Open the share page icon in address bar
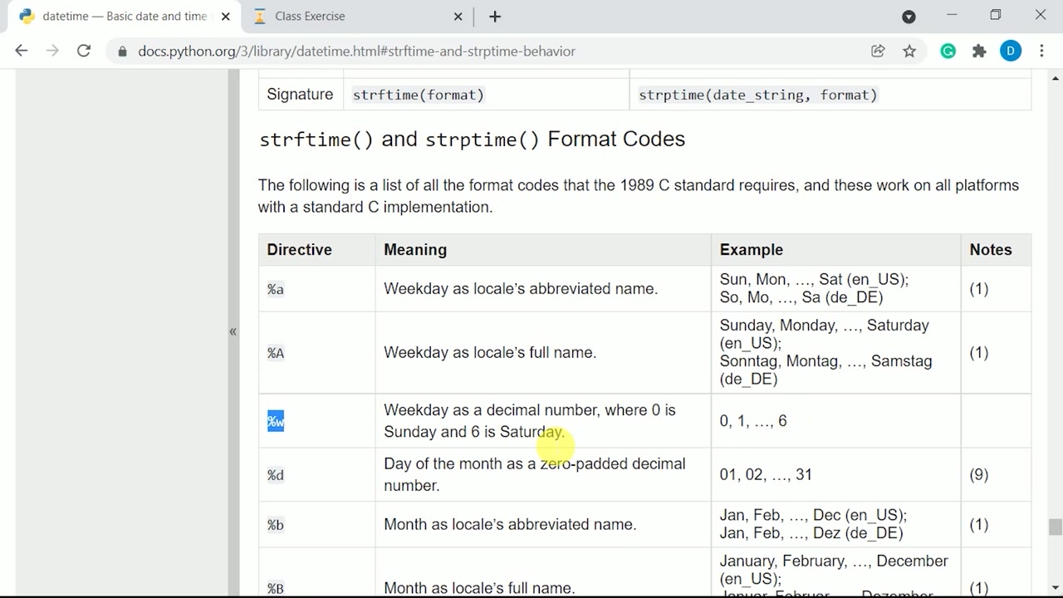Viewport: 1063px width, 598px height. tap(878, 51)
